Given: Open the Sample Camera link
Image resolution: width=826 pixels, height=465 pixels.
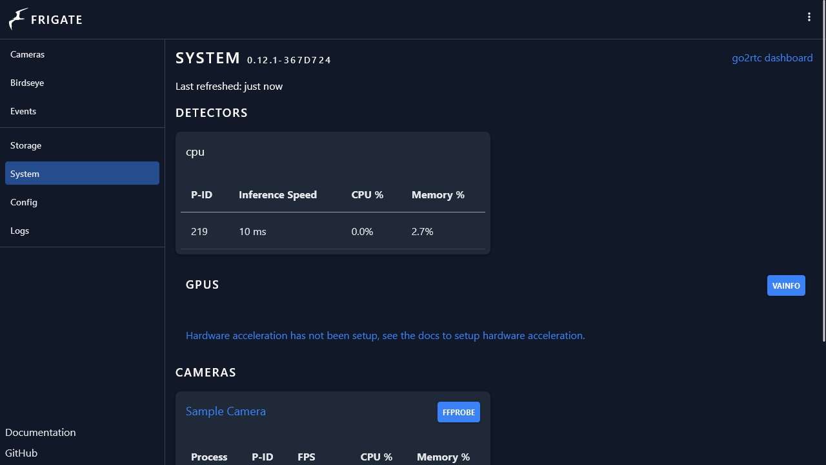Looking at the screenshot, I should 226,411.
